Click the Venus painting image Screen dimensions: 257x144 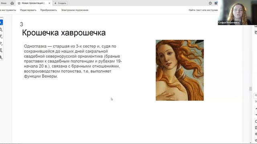pyautogui.click(x=179, y=70)
